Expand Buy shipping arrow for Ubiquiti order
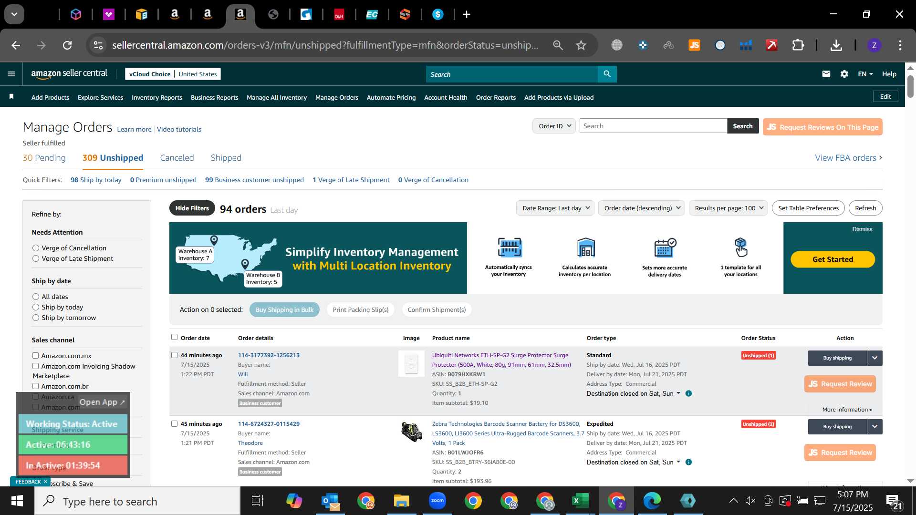This screenshot has height=515, width=916. 874,358
